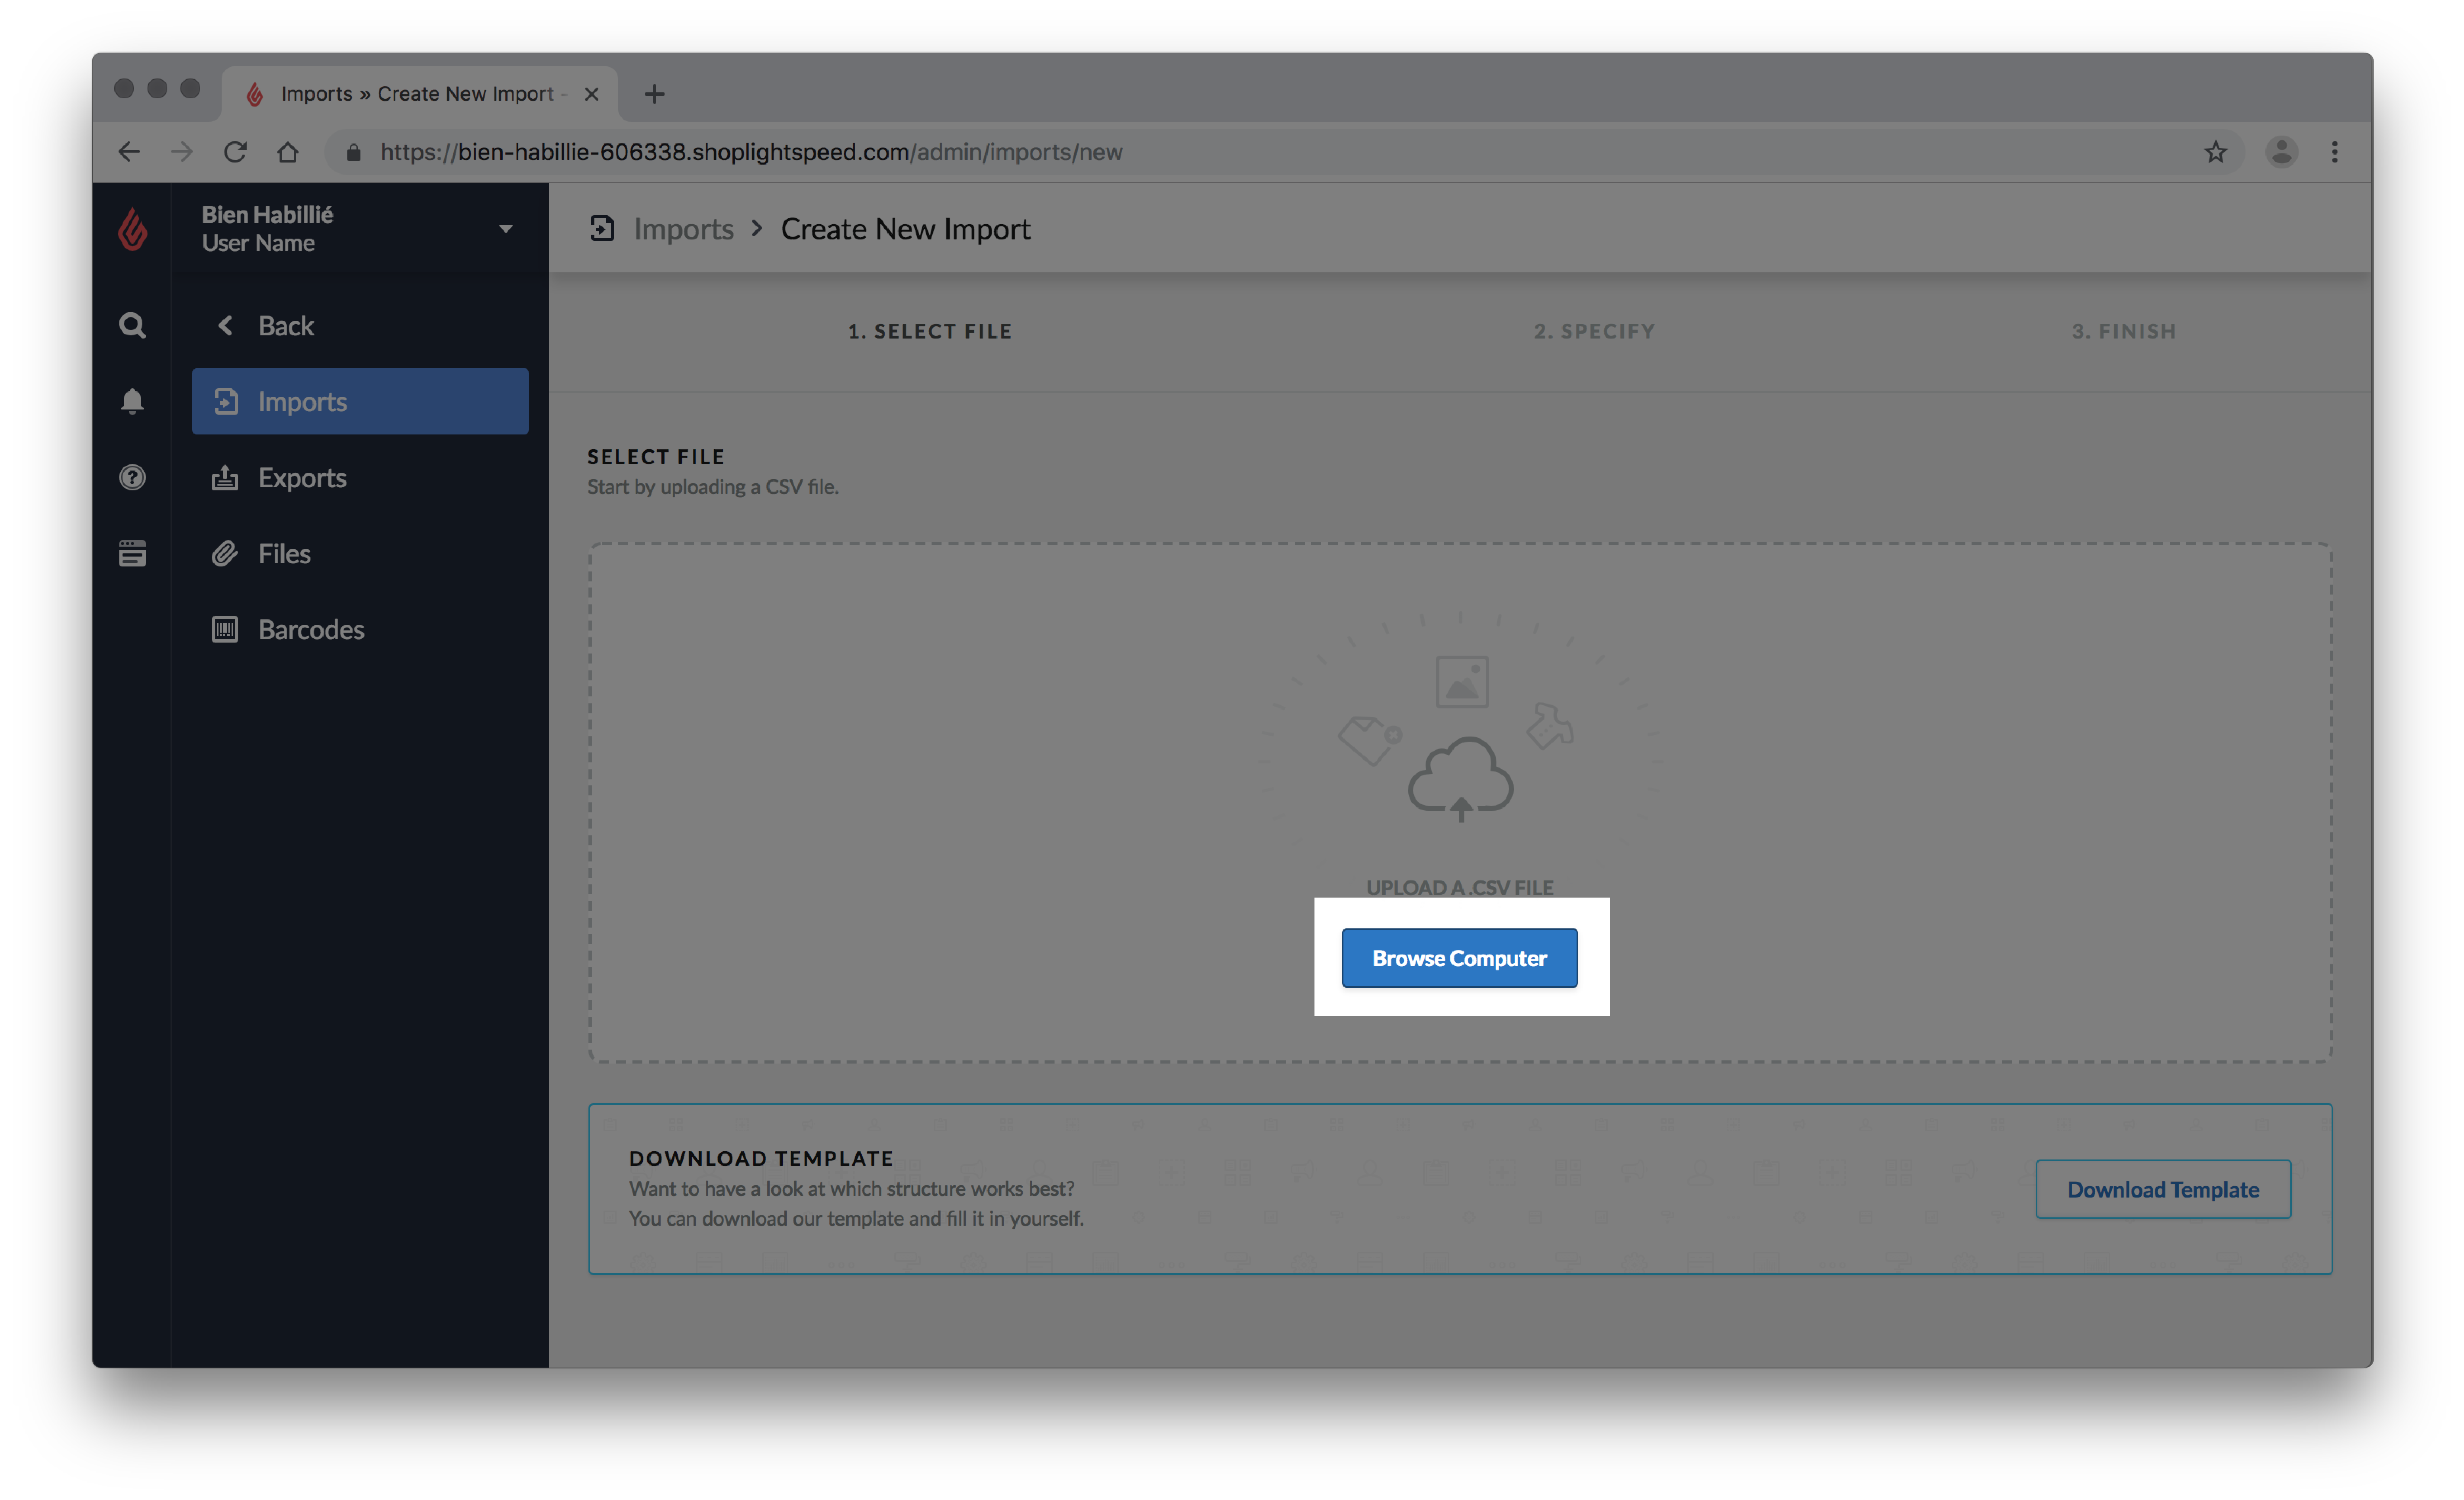Click the Imports breadcrumb link
Screen dimensions: 2464x1500
point(685,227)
